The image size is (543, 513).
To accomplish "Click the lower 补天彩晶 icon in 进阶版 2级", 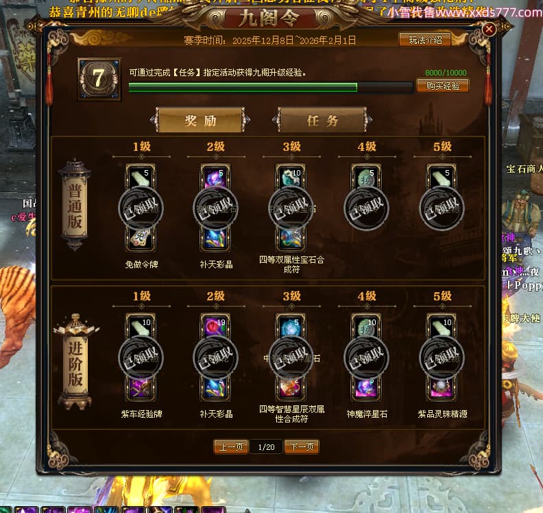I will pos(215,388).
